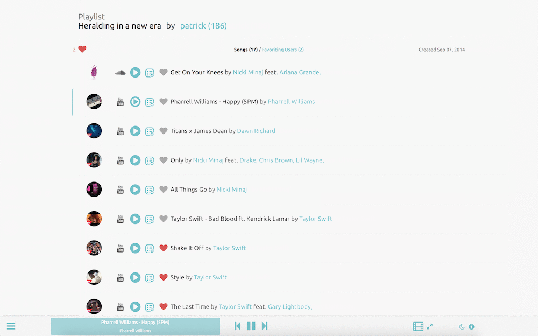This screenshot has width=538, height=336.
Task: Play Get On Your Knees song
Action: 135,73
